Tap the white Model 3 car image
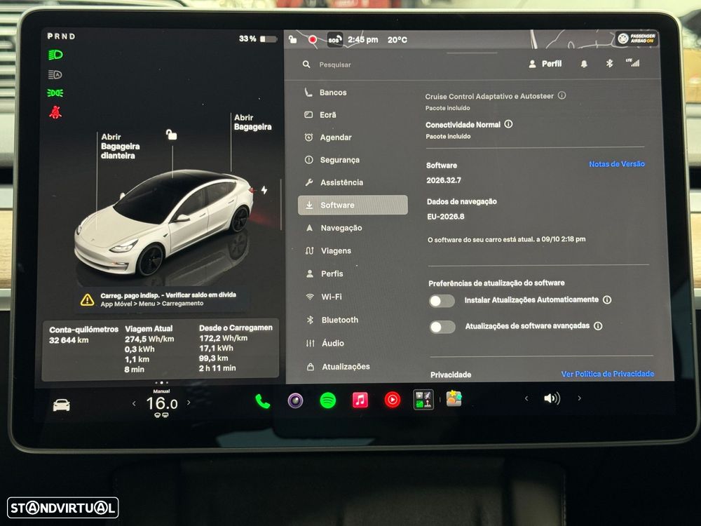The image size is (701, 526). (163, 222)
